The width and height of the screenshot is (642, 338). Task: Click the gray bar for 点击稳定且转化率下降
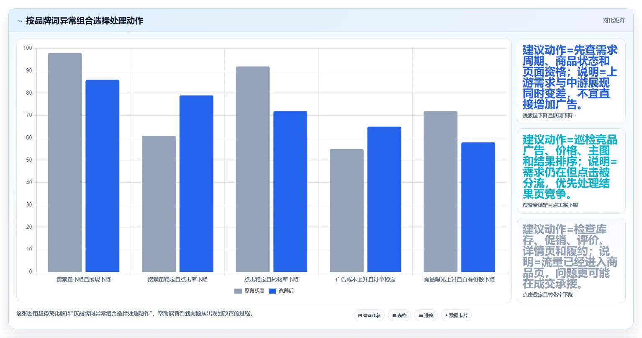[x=253, y=169]
